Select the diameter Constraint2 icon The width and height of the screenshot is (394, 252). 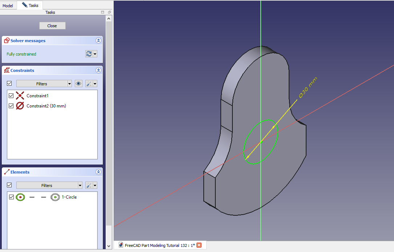pyautogui.click(x=20, y=106)
